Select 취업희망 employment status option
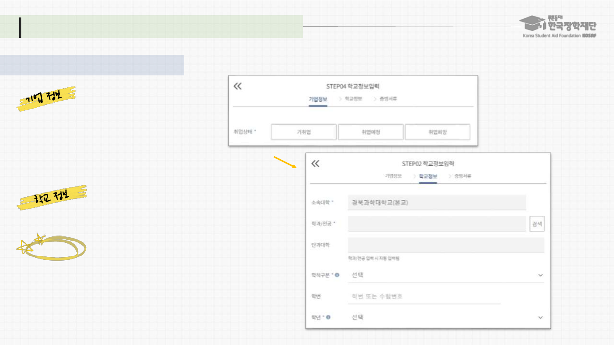The width and height of the screenshot is (614, 345). [437, 132]
